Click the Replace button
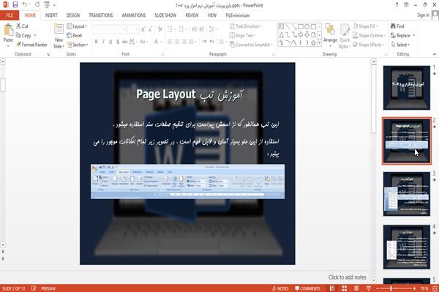Viewport: 439px width, 292px height. [401, 36]
